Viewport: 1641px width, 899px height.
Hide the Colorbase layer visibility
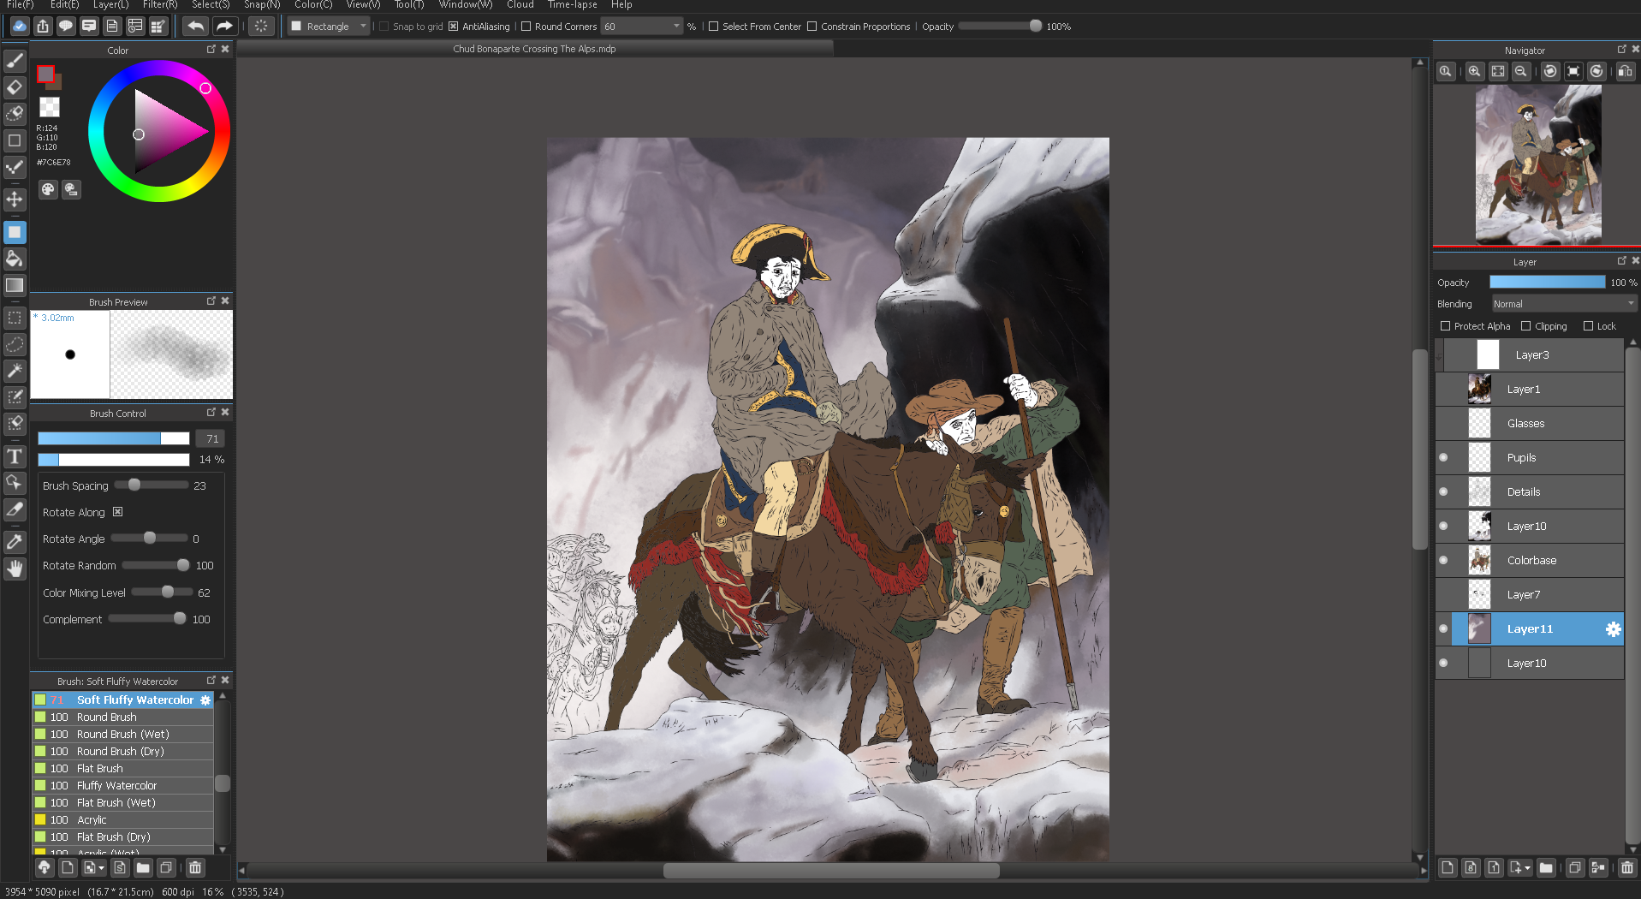[x=1443, y=560]
